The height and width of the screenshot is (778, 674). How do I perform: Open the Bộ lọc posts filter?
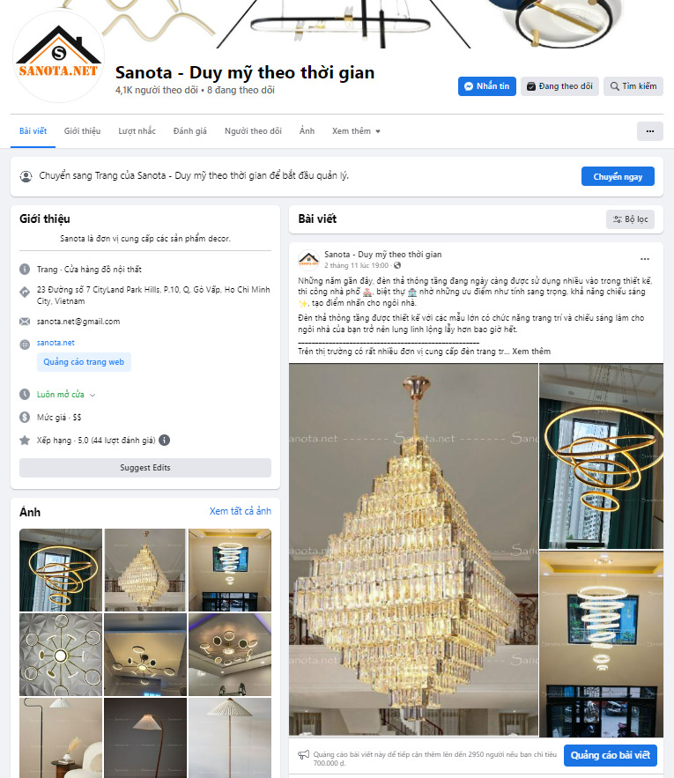[x=630, y=219]
